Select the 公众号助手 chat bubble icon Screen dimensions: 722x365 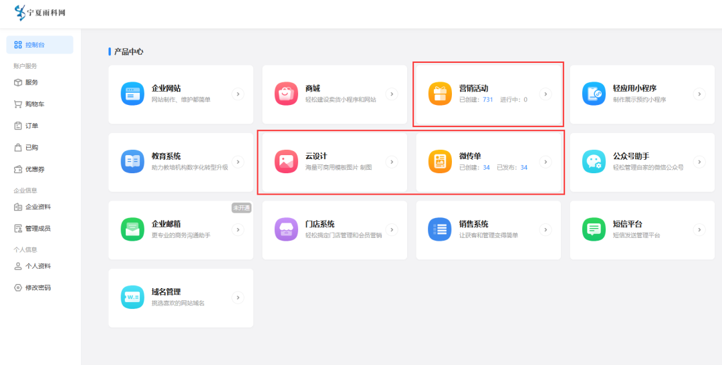pyautogui.click(x=594, y=162)
